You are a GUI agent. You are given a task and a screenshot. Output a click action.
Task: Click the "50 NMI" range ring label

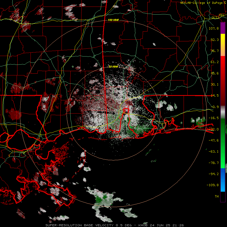(x=113, y=67)
